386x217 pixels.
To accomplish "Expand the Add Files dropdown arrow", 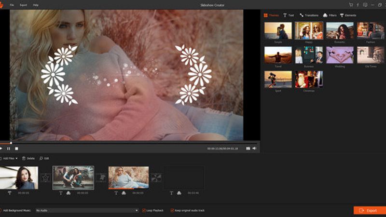I will pyautogui.click(x=16, y=159).
